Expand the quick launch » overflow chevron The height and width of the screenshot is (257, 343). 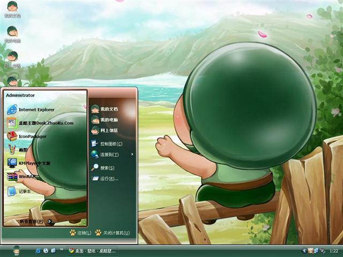[62, 250]
